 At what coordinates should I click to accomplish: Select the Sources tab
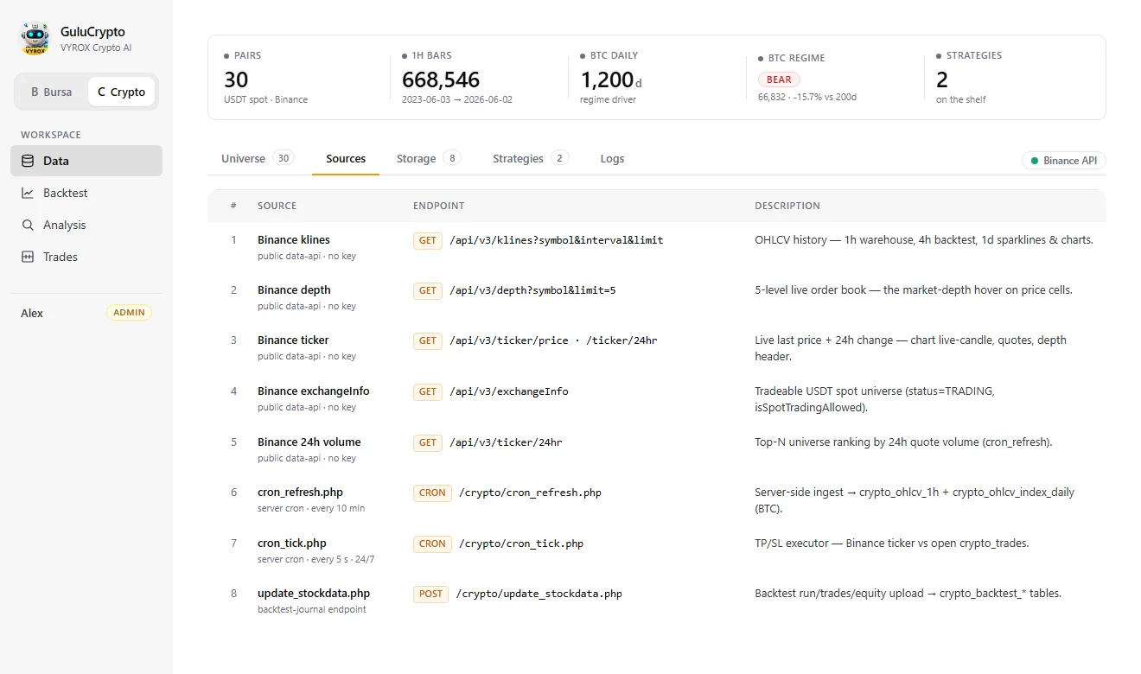(x=346, y=158)
